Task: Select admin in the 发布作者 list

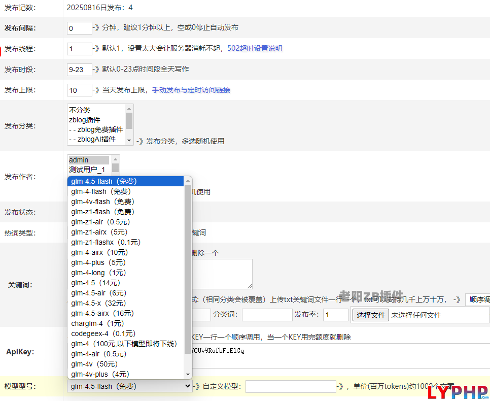Action: click(x=89, y=160)
